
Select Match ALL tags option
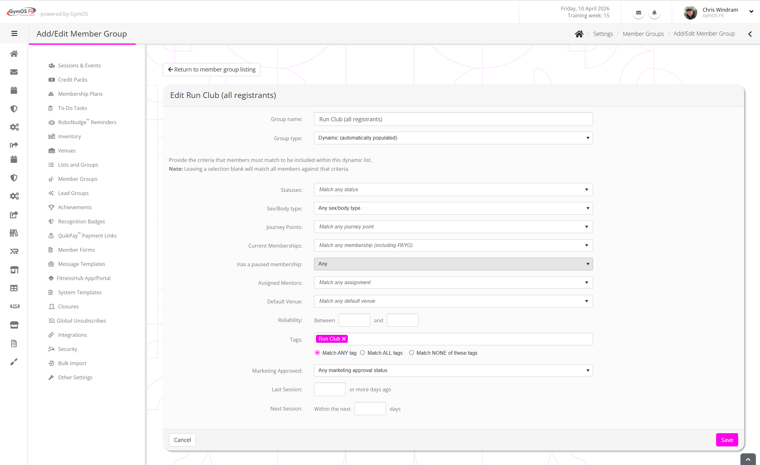click(x=363, y=353)
